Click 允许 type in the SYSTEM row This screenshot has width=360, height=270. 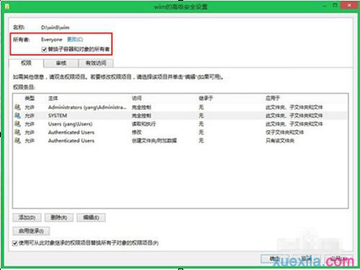tap(30, 116)
